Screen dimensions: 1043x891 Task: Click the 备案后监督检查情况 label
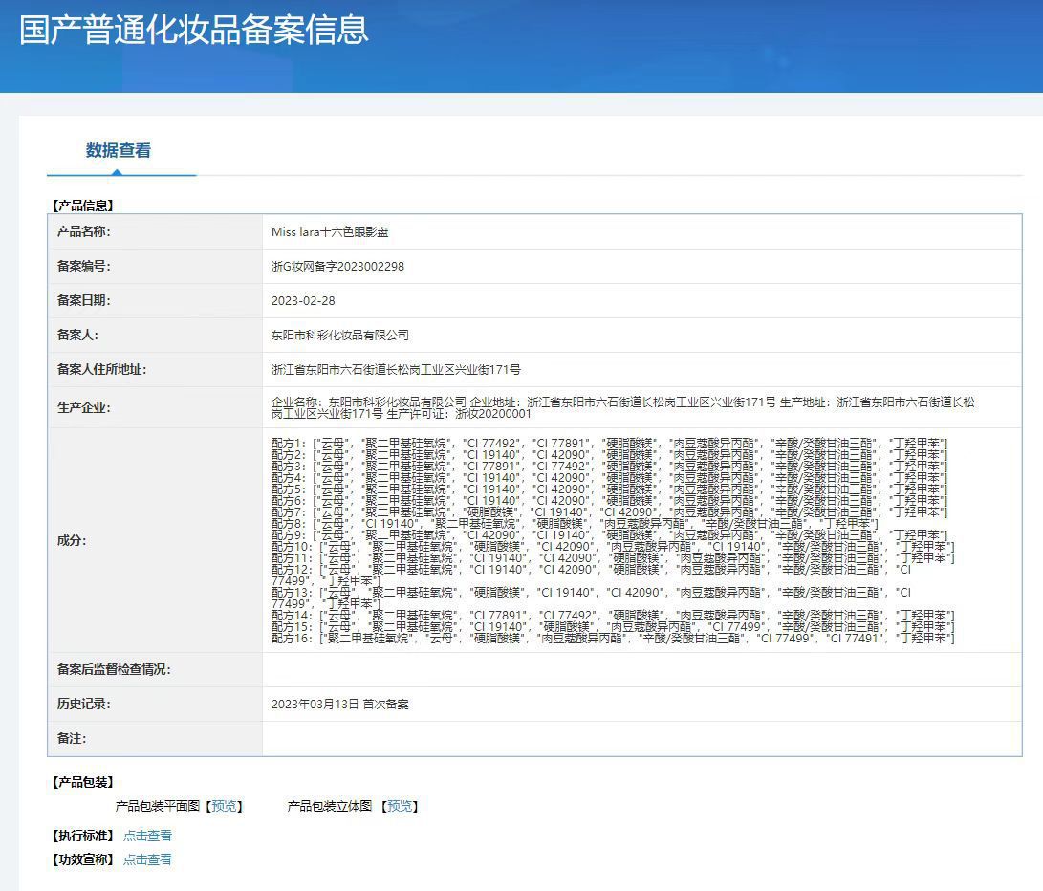[114, 669]
